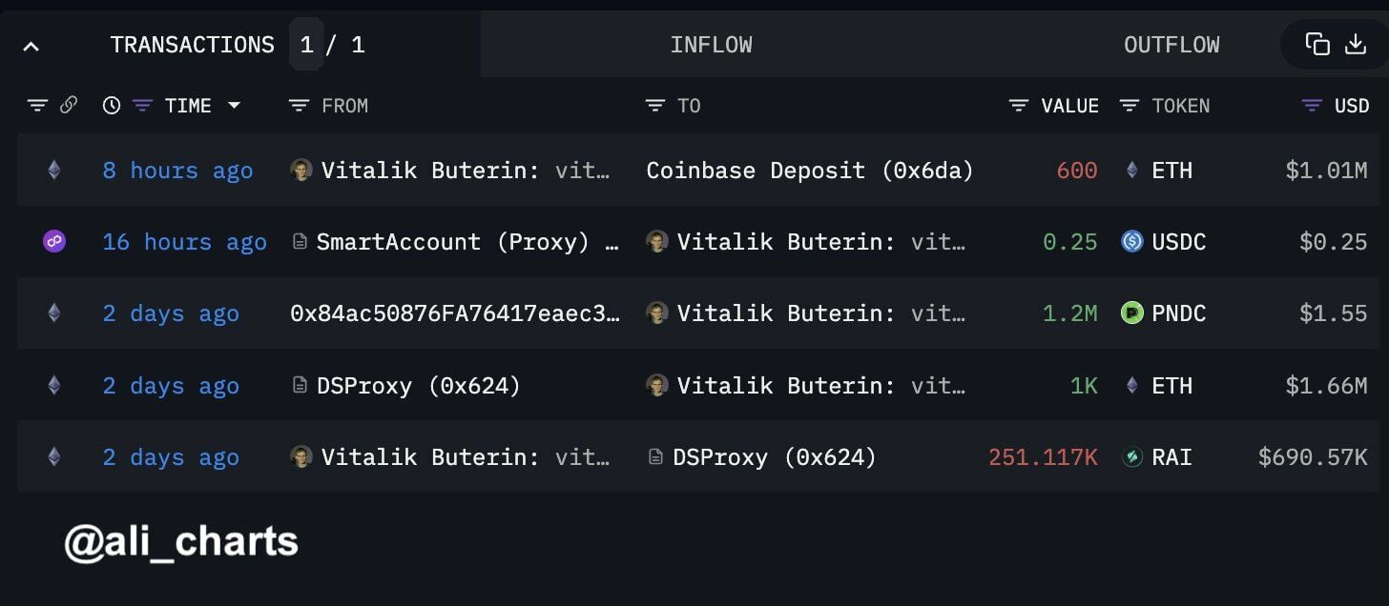This screenshot has width=1389, height=606.
Task: Click the link filter icon in header
Action: click(69, 105)
